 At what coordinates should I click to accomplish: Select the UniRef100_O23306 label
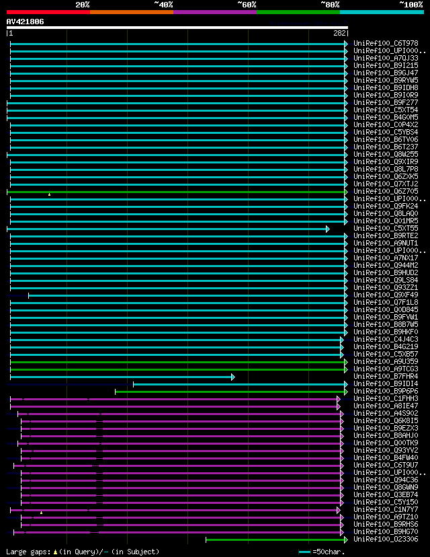pyautogui.click(x=386, y=540)
